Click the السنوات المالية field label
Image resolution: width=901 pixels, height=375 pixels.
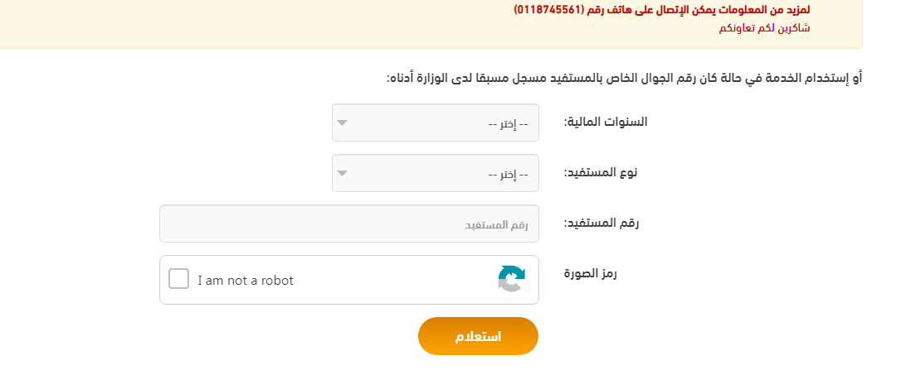point(606,122)
